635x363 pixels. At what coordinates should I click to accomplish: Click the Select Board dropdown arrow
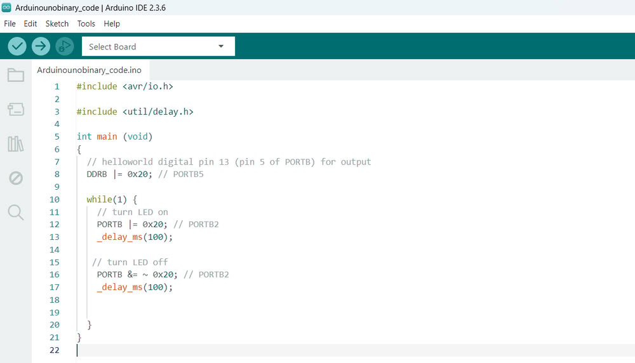(221, 46)
